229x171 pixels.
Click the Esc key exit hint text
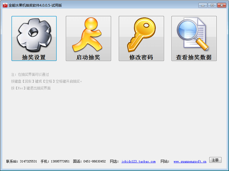(31, 88)
